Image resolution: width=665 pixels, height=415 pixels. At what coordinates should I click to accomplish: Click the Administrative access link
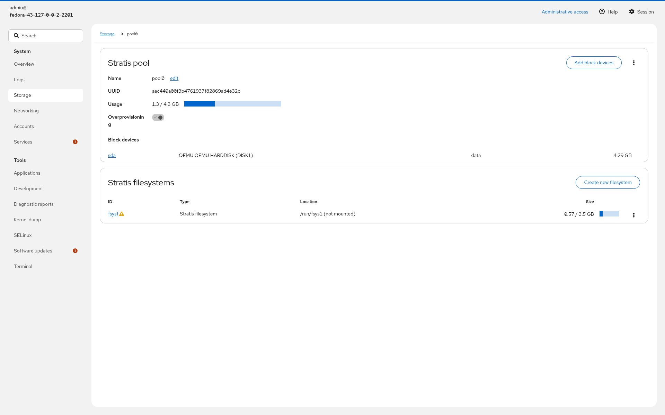coord(565,12)
